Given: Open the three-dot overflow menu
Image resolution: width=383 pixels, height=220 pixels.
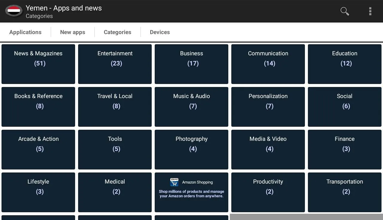Looking at the screenshot, I should point(370,11).
